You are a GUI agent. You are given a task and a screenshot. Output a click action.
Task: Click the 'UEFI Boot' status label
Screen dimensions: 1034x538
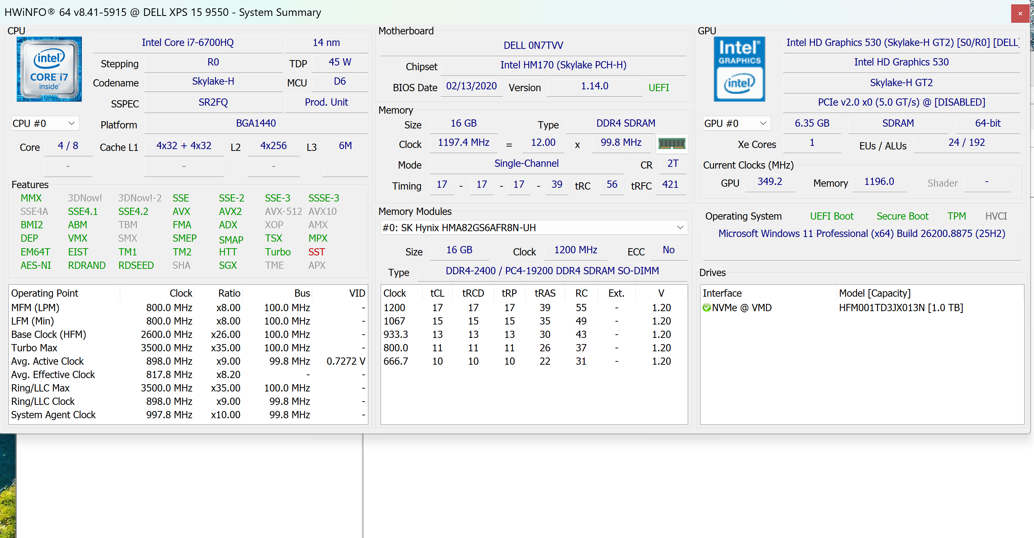click(x=832, y=216)
